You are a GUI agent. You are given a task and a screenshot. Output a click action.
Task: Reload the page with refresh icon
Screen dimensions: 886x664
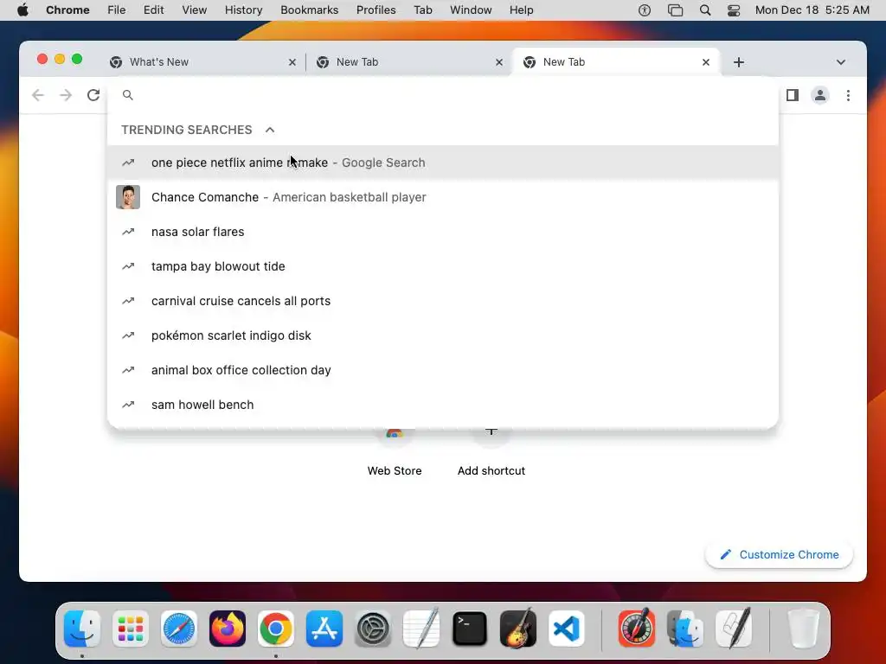[x=93, y=95]
